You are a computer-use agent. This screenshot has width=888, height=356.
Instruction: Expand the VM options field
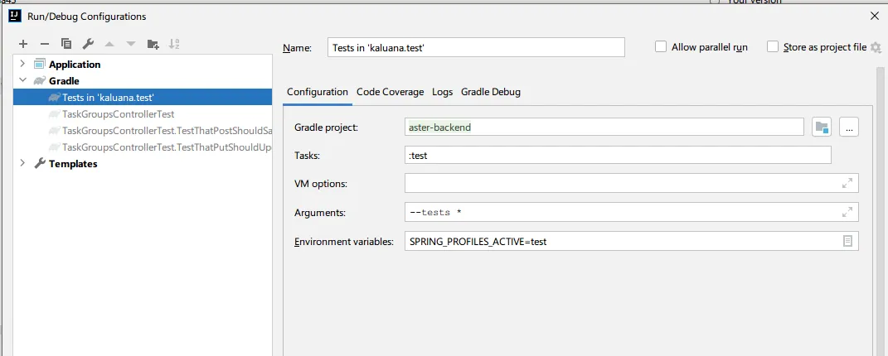(x=847, y=183)
